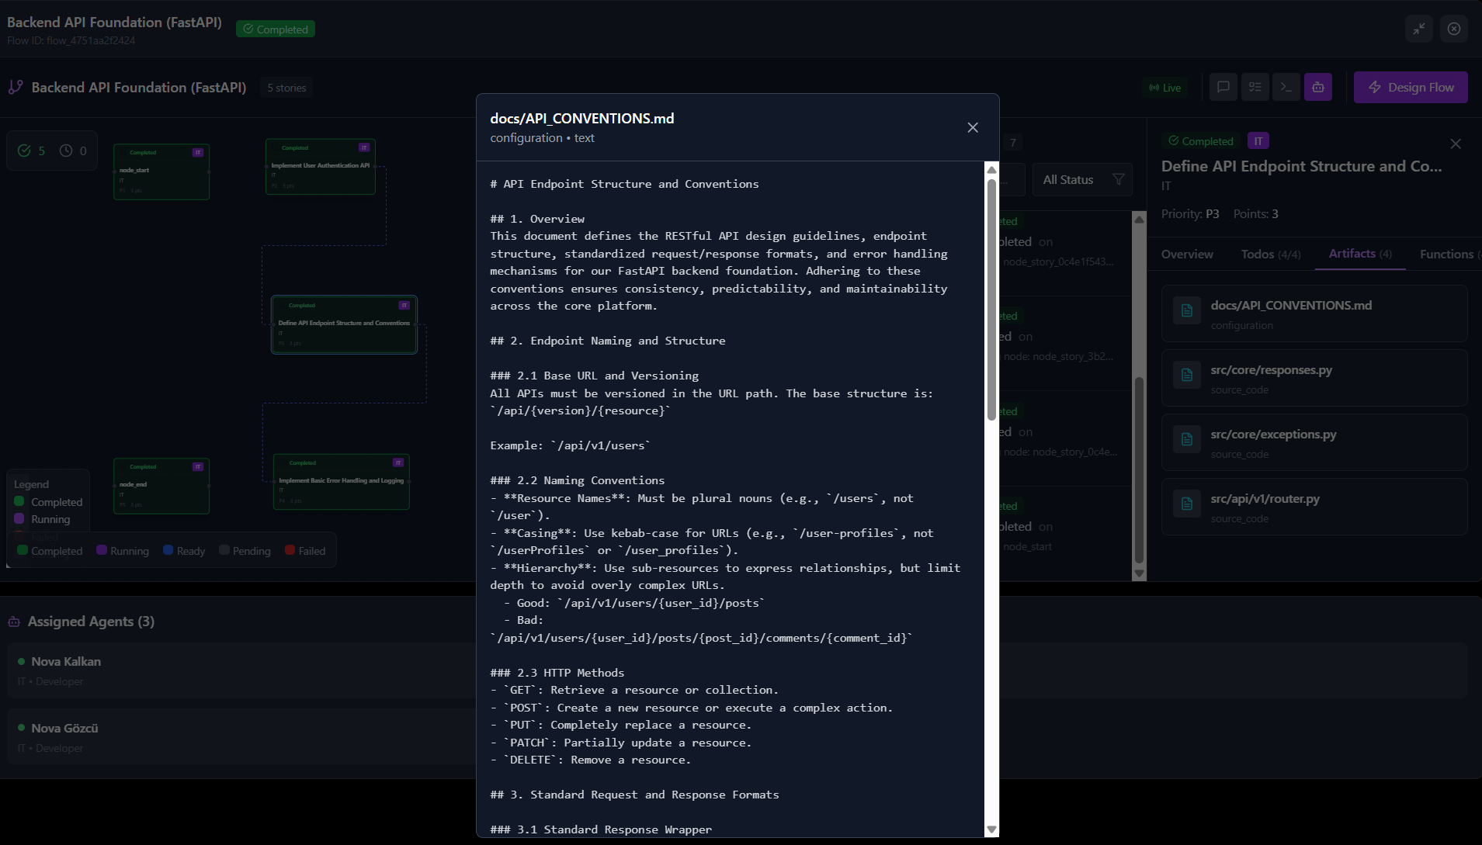Collapse view with the shrink arrows icon
Image resolution: width=1482 pixels, height=845 pixels.
(x=1419, y=29)
